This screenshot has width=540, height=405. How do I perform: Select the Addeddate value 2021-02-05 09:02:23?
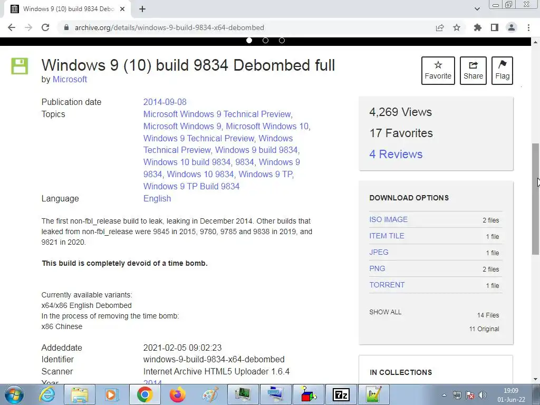coord(182,348)
